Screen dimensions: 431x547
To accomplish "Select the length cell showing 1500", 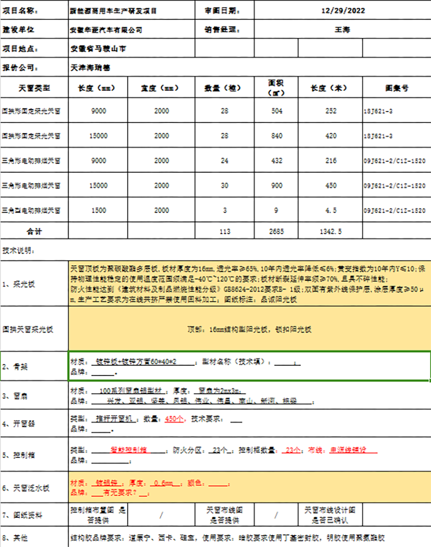I will click(98, 210).
